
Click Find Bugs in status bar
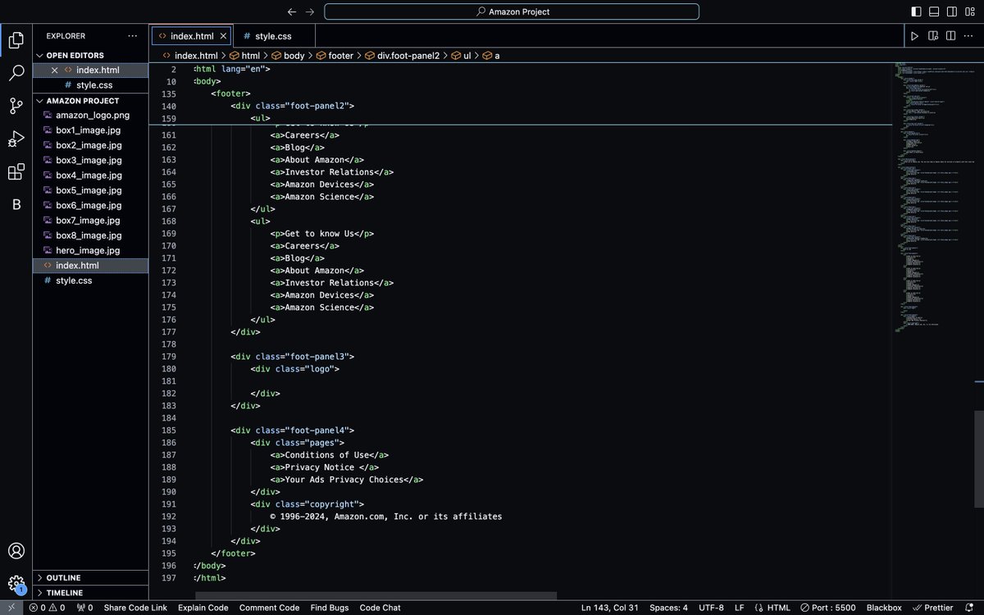330,608
